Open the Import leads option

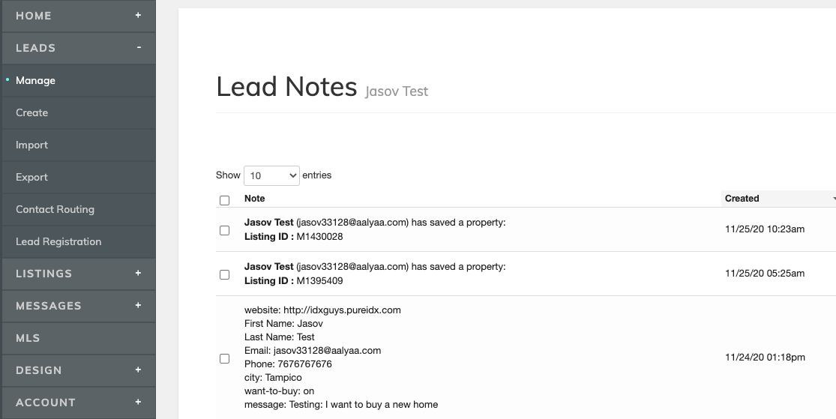pos(31,145)
